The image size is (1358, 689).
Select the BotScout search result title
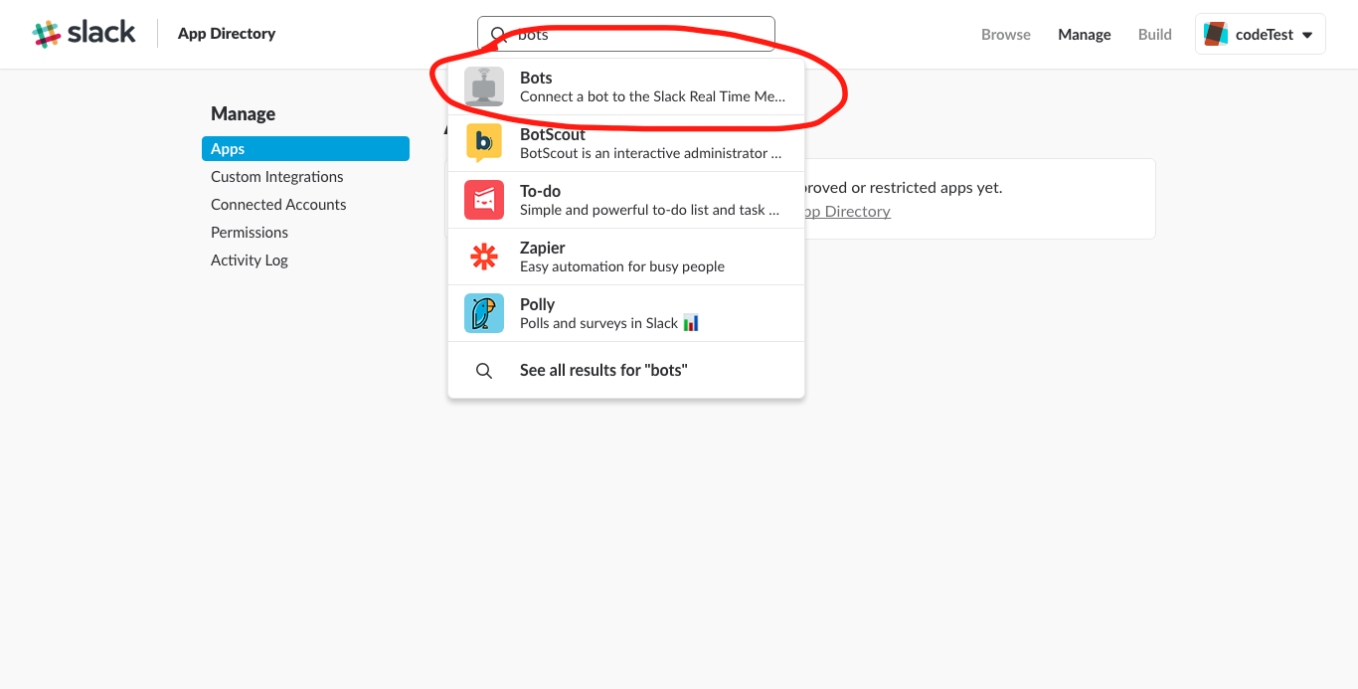[553, 134]
